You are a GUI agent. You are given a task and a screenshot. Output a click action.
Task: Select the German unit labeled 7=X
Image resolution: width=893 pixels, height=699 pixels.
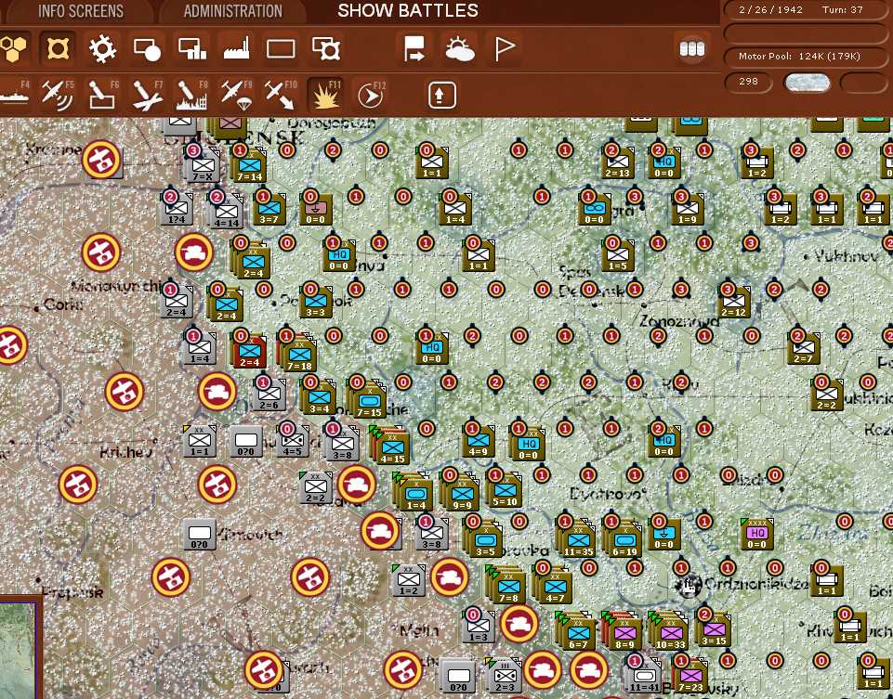(x=203, y=164)
